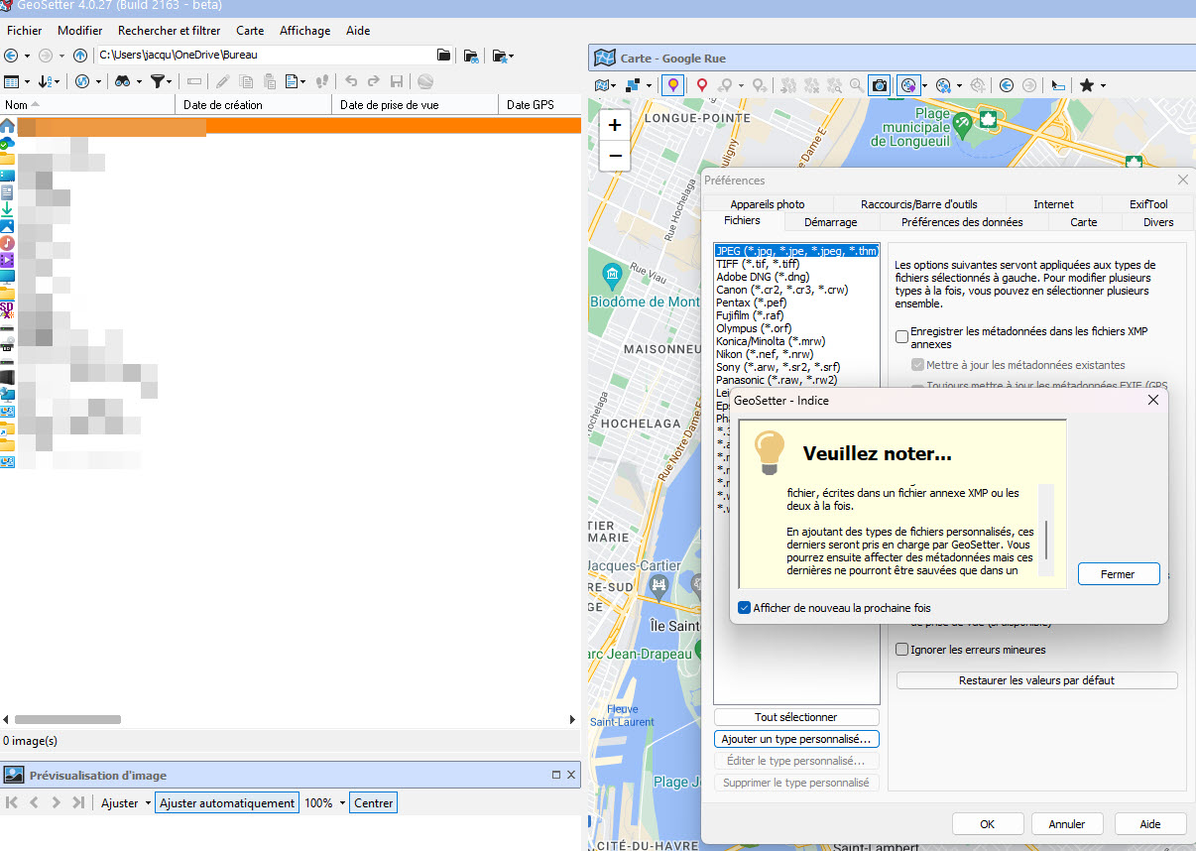Select 'TIFF (*.tif, *.tiff)' file type
Screen dimensions: 1196x851
tap(758, 264)
